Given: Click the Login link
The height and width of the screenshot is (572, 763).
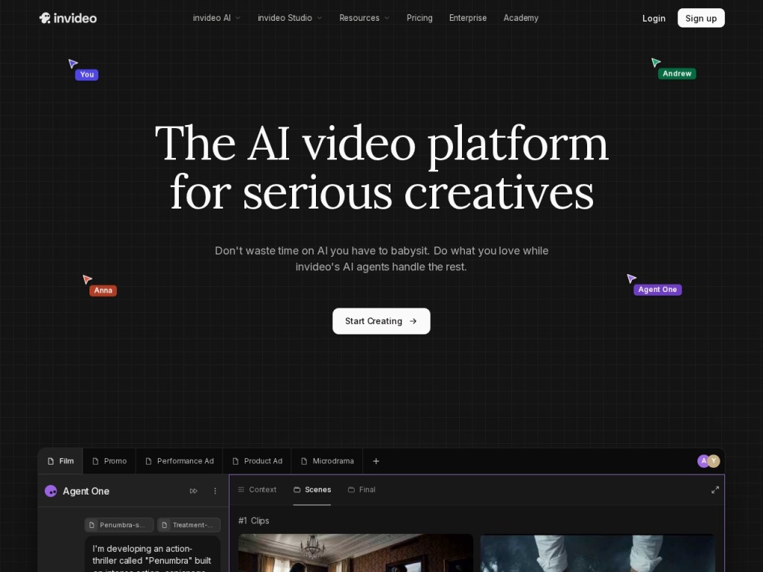Looking at the screenshot, I should tap(653, 19).
